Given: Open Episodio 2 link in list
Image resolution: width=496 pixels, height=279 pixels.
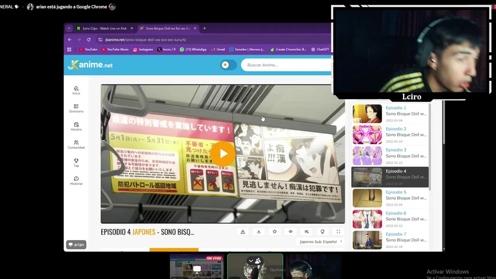Looking at the screenshot, I should point(396,129).
